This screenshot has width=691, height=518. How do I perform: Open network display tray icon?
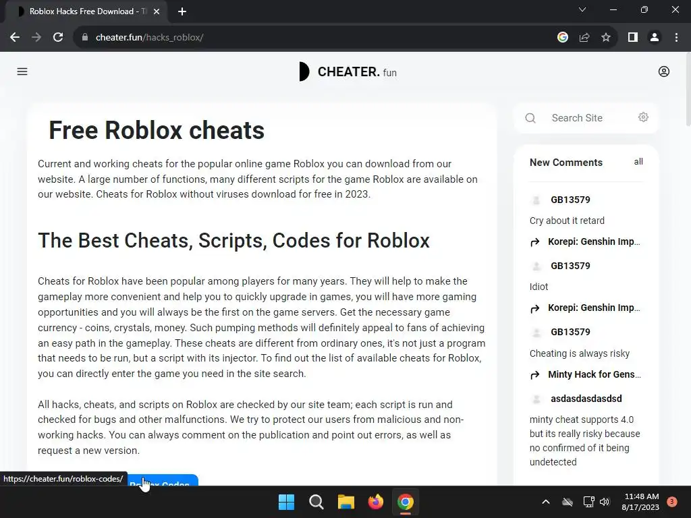click(588, 502)
